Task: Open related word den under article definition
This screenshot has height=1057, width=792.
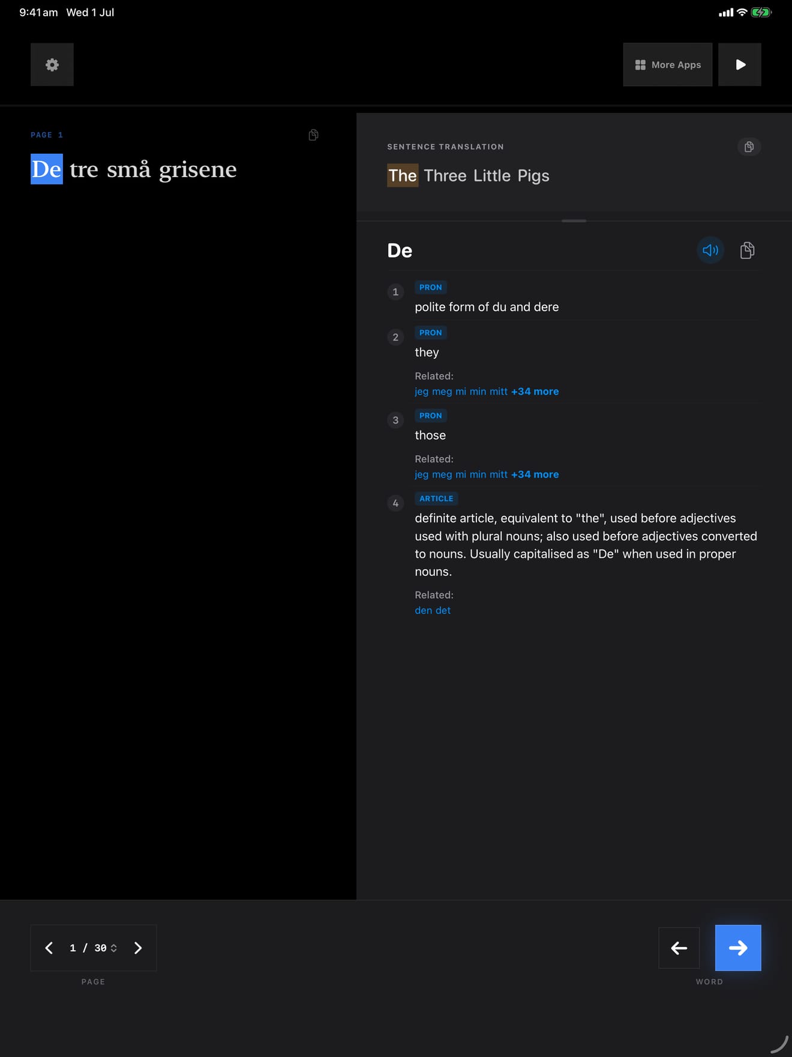Action: [424, 610]
